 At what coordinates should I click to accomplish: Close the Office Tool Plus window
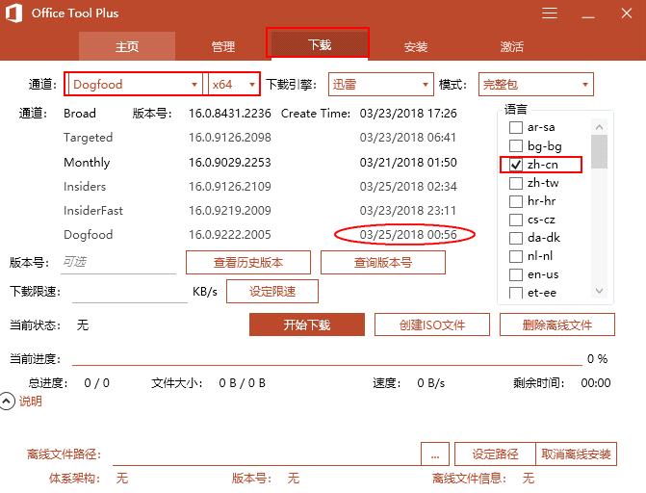(x=627, y=13)
